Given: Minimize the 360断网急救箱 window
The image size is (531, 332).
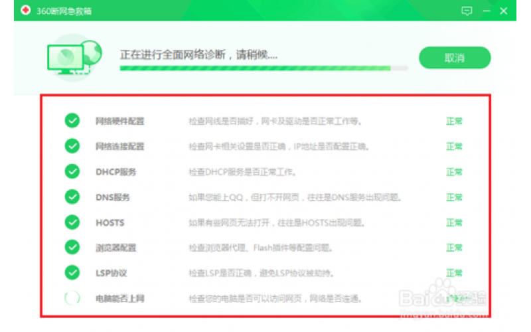Looking at the screenshot, I should 487,11.
